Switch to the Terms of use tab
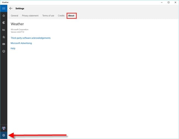This screenshot has width=179, height=139. tap(48, 16)
